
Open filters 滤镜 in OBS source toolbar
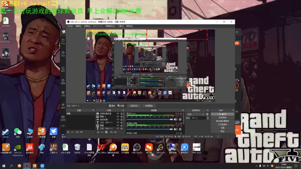point(121,106)
